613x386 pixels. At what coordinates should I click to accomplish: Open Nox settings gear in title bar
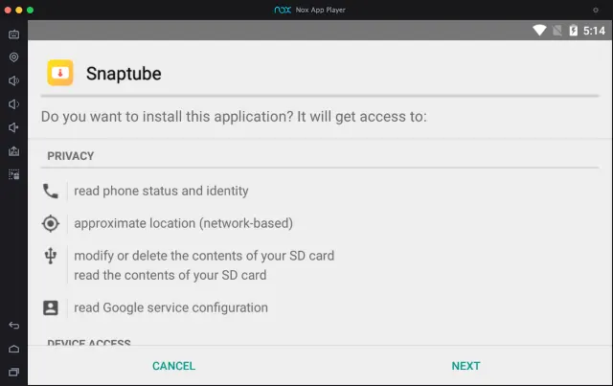tap(596, 11)
